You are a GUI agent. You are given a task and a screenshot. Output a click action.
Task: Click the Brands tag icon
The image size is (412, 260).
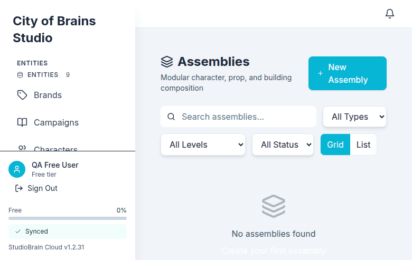[22, 95]
